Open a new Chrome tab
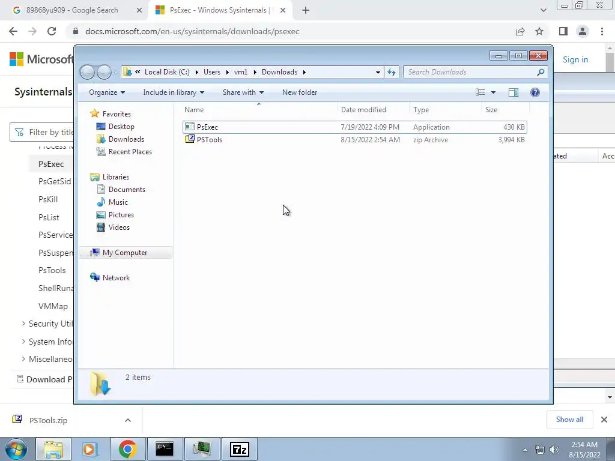The width and height of the screenshot is (615, 461). pyautogui.click(x=306, y=10)
